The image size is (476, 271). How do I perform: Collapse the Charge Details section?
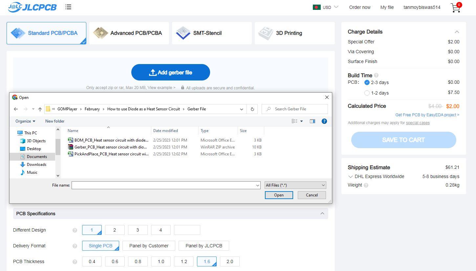(457, 32)
